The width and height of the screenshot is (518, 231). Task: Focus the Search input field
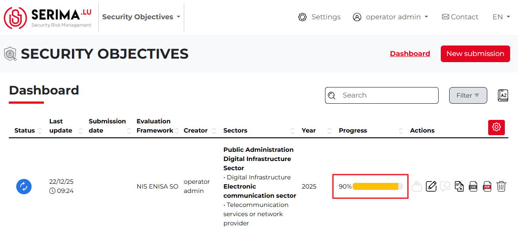pos(382,95)
